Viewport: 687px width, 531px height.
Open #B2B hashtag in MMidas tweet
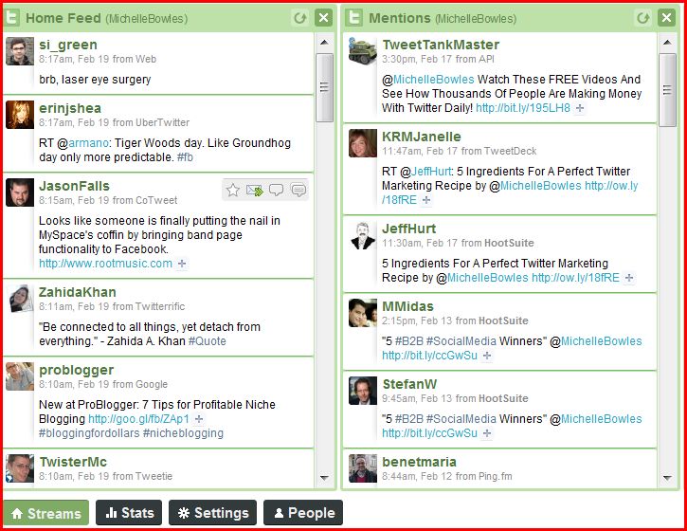[409, 341]
